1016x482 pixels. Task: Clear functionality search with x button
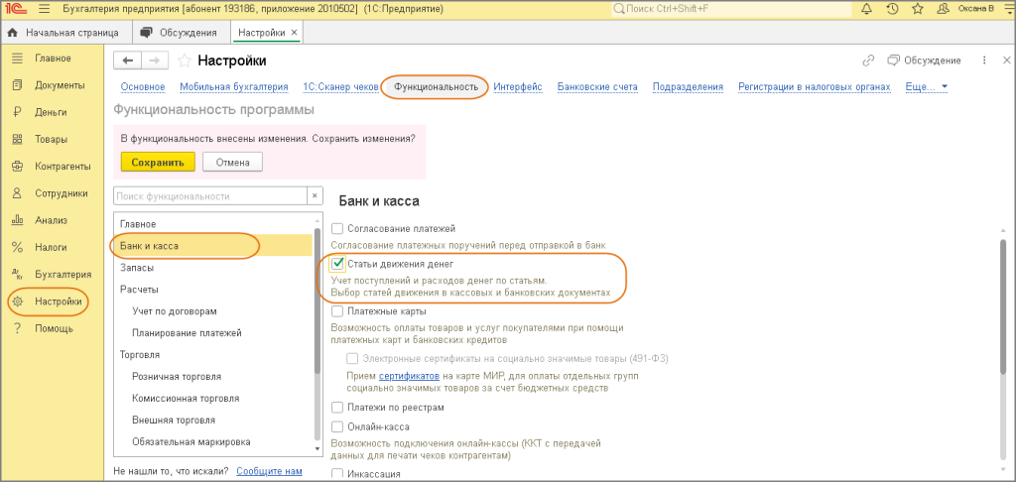pyautogui.click(x=315, y=196)
